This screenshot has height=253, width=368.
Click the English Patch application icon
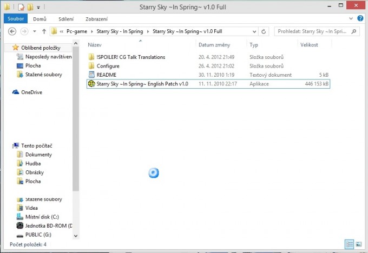pos(91,83)
